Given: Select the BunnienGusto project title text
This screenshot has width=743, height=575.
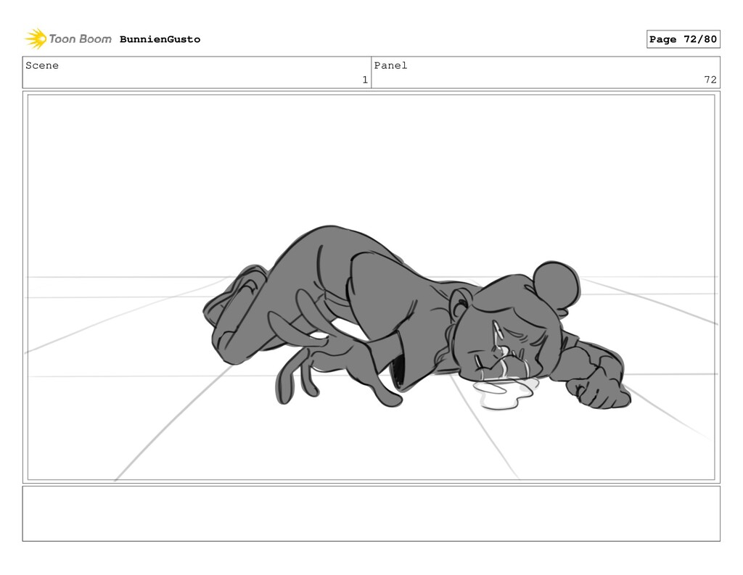Looking at the screenshot, I should (160, 39).
